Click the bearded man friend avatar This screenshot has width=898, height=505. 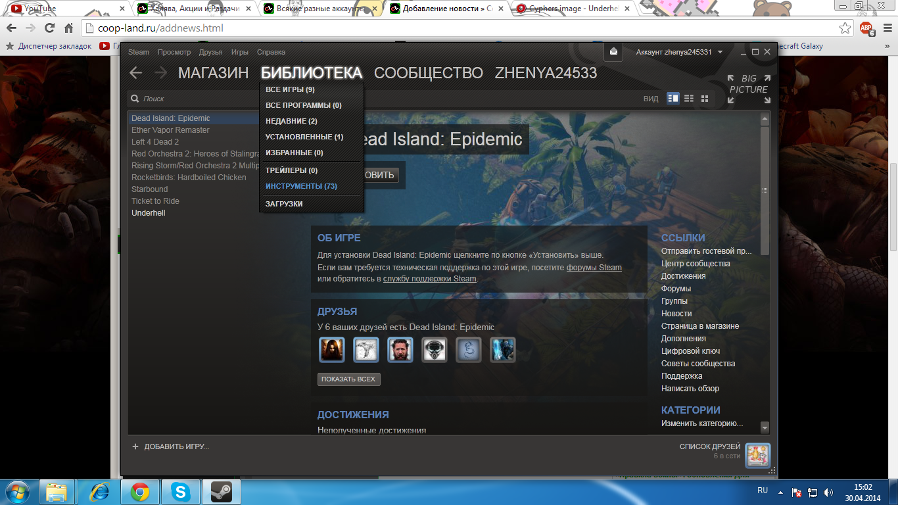[x=400, y=350]
